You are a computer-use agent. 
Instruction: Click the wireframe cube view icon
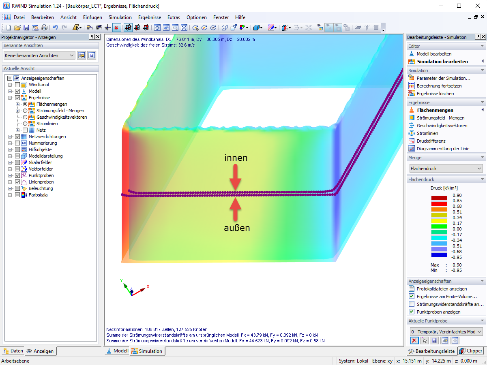(x=225, y=28)
